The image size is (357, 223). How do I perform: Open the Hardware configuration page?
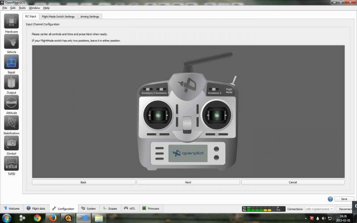pyautogui.click(x=11, y=21)
